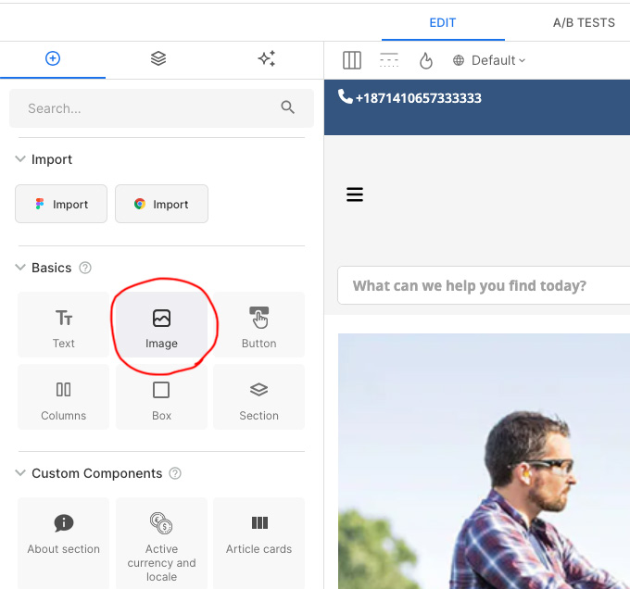Select the Text component
The image size is (630, 589).
64,327
